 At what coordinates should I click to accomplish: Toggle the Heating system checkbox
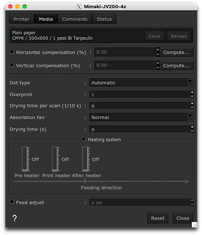pyautogui.click(x=84, y=139)
